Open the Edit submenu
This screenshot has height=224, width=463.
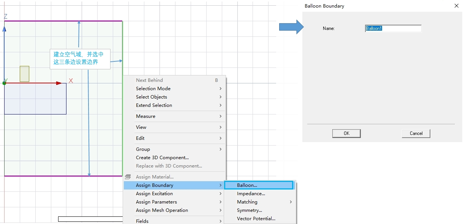click(x=174, y=138)
